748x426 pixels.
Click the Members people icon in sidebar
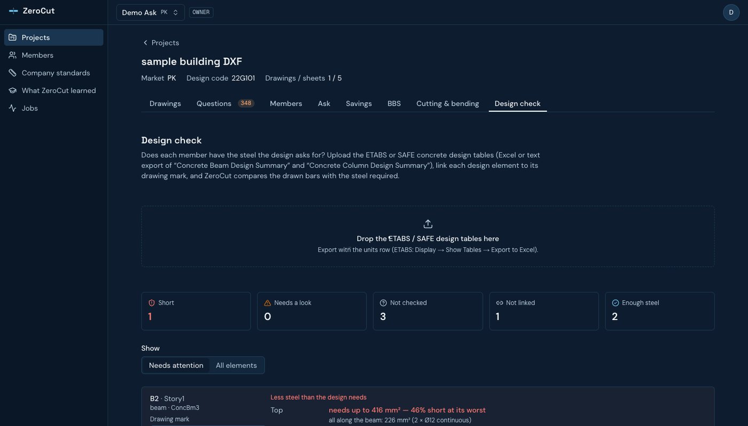12,55
